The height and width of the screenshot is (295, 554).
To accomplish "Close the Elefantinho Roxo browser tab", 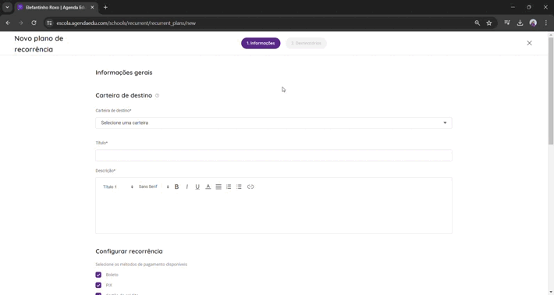I will click(92, 8).
